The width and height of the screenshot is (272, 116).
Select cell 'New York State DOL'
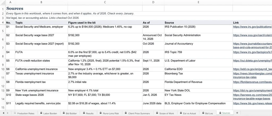click(x=198, y=90)
